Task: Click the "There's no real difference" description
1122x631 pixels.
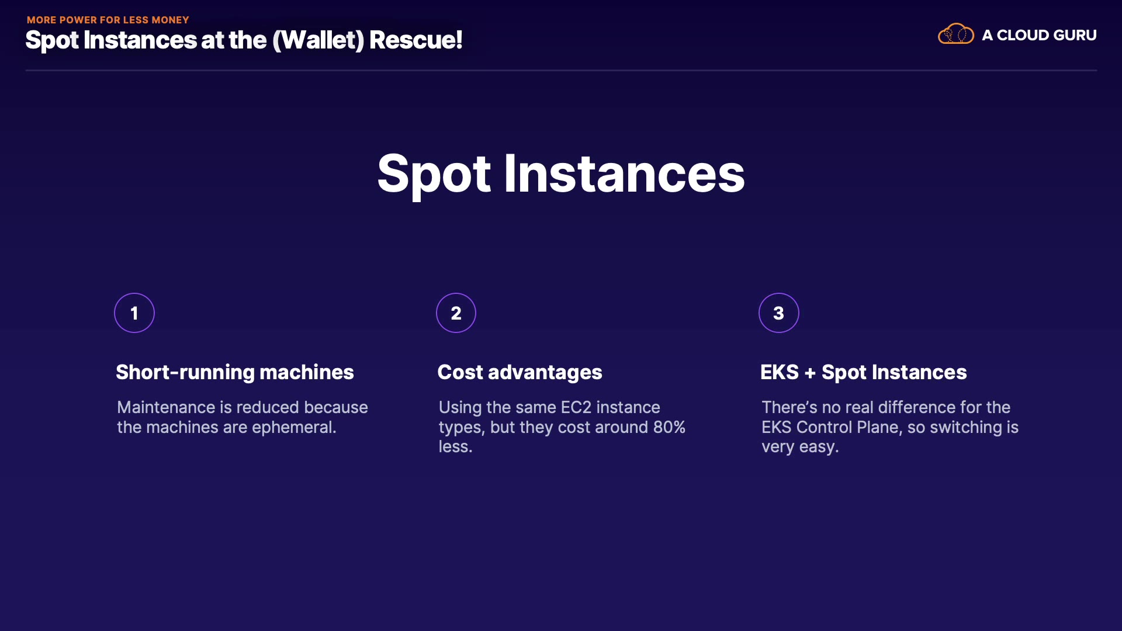Action: (x=885, y=407)
